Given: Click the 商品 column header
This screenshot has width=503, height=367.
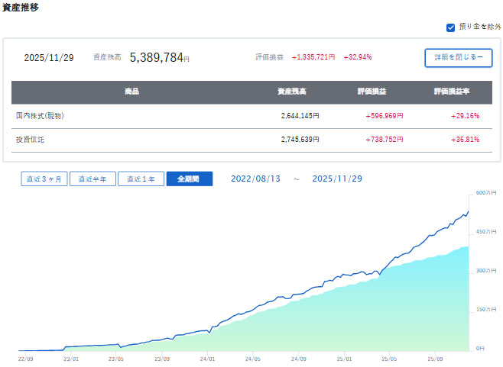Looking at the screenshot, I should (131, 92).
